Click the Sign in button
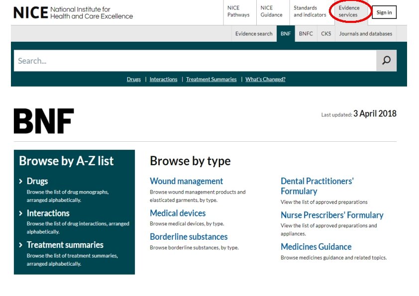 pyautogui.click(x=384, y=12)
